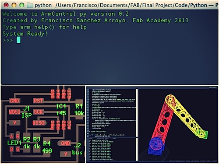The image size is (219, 164).
Task: Select the "J1 ISP" header label
Action: pos(27,112)
